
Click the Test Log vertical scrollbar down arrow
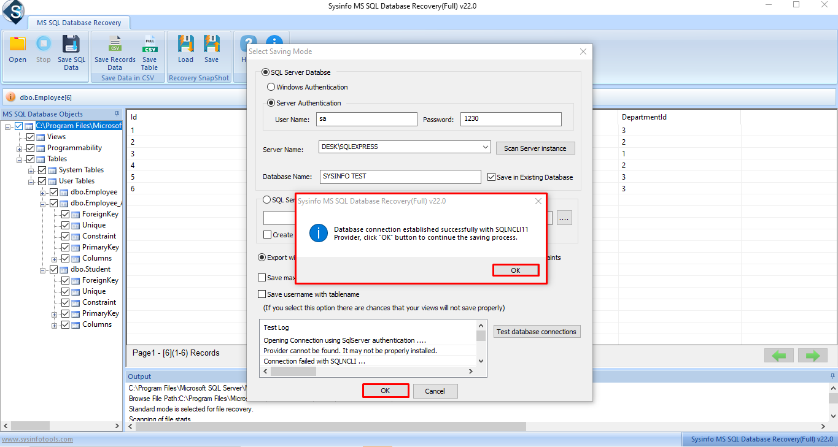tap(481, 362)
